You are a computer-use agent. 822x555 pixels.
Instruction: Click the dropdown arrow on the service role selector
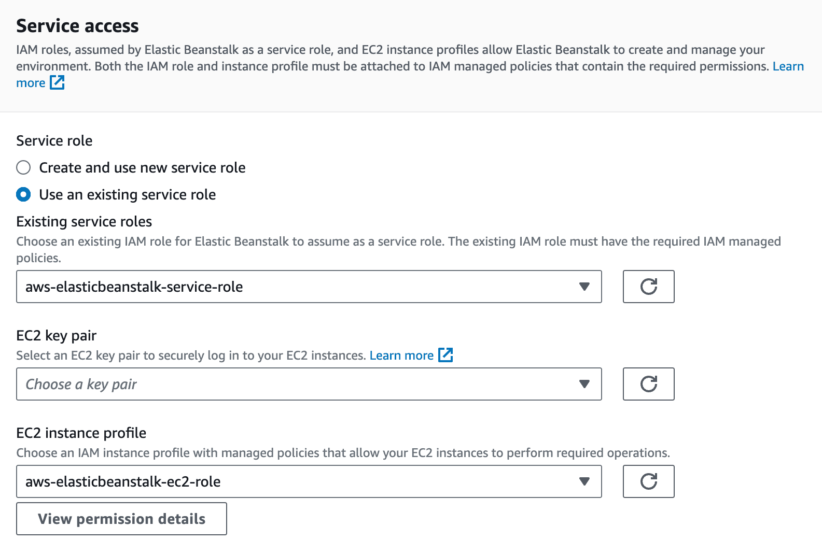[x=584, y=287]
